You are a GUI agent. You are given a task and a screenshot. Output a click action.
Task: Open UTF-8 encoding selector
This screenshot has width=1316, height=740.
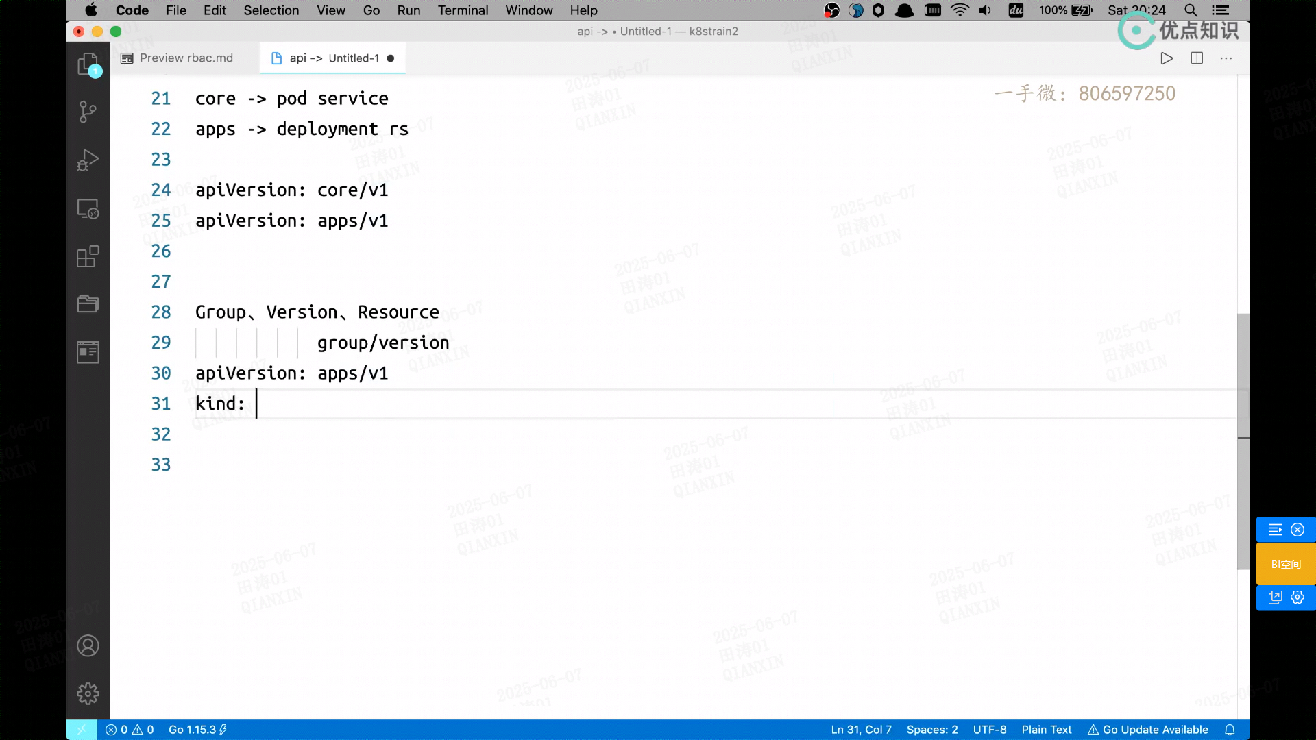tap(989, 730)
